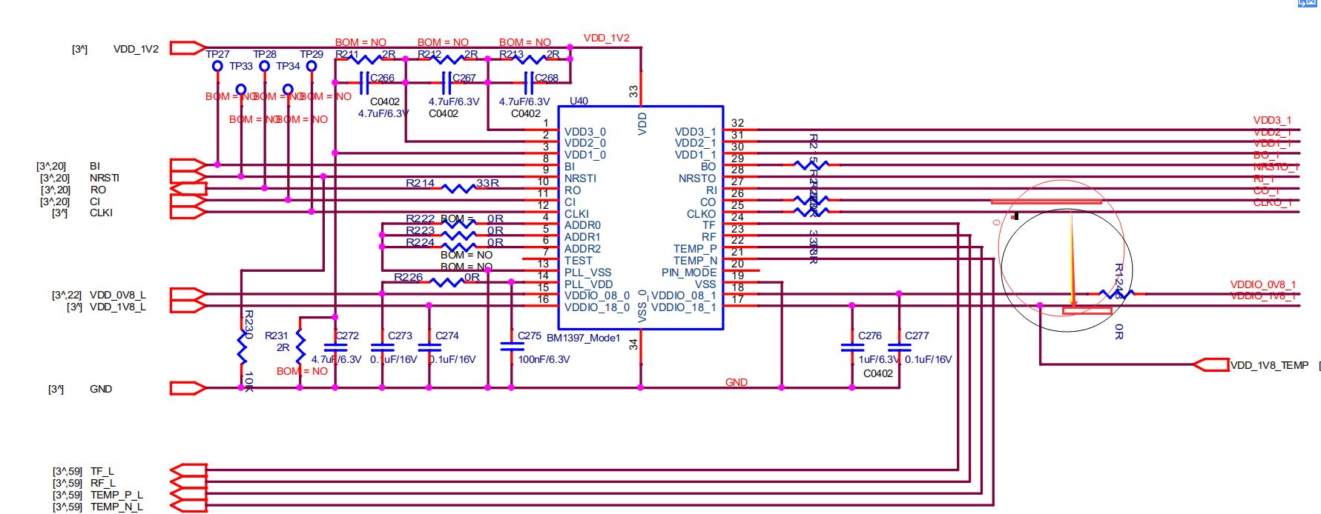The width and height of the screenshot is (1321, 514).
Task: Click capacitor C268 designator
Action: (x=546, y=78)
